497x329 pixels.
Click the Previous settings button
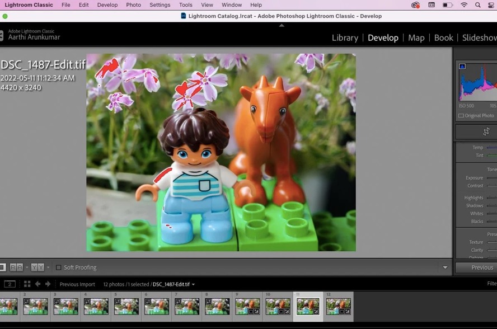[476, 267]
